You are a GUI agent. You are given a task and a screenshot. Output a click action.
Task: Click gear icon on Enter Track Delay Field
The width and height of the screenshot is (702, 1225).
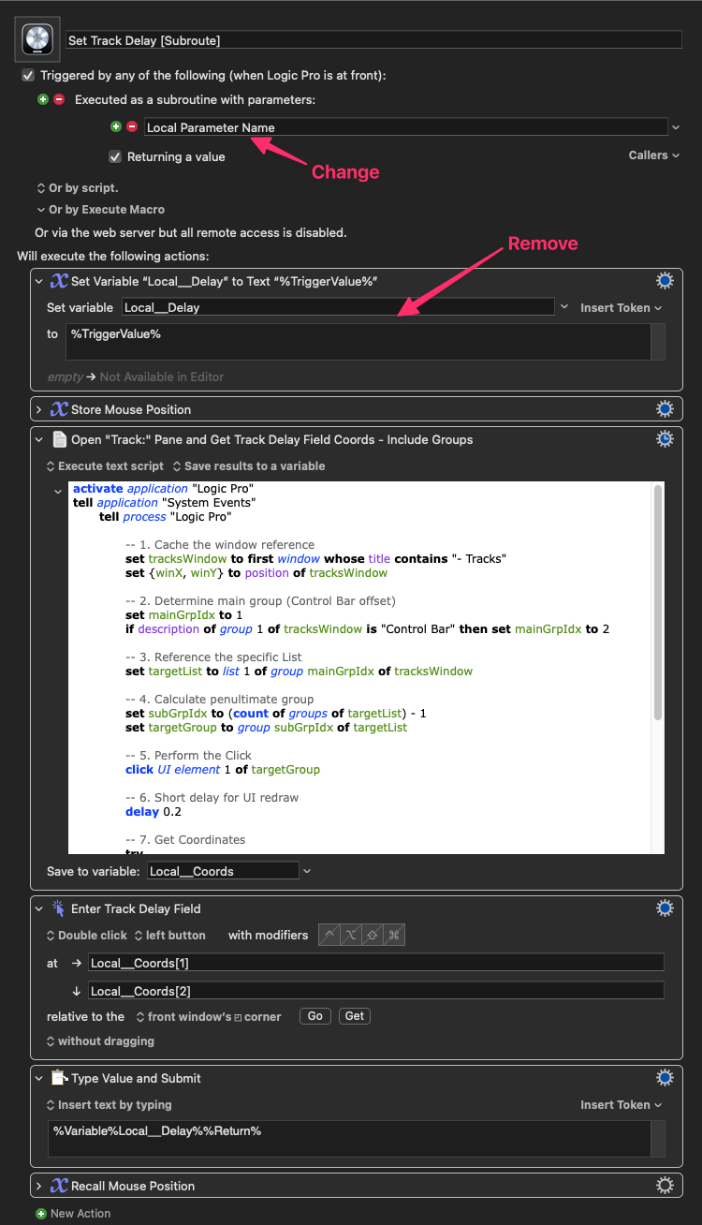tap(665, 908)
